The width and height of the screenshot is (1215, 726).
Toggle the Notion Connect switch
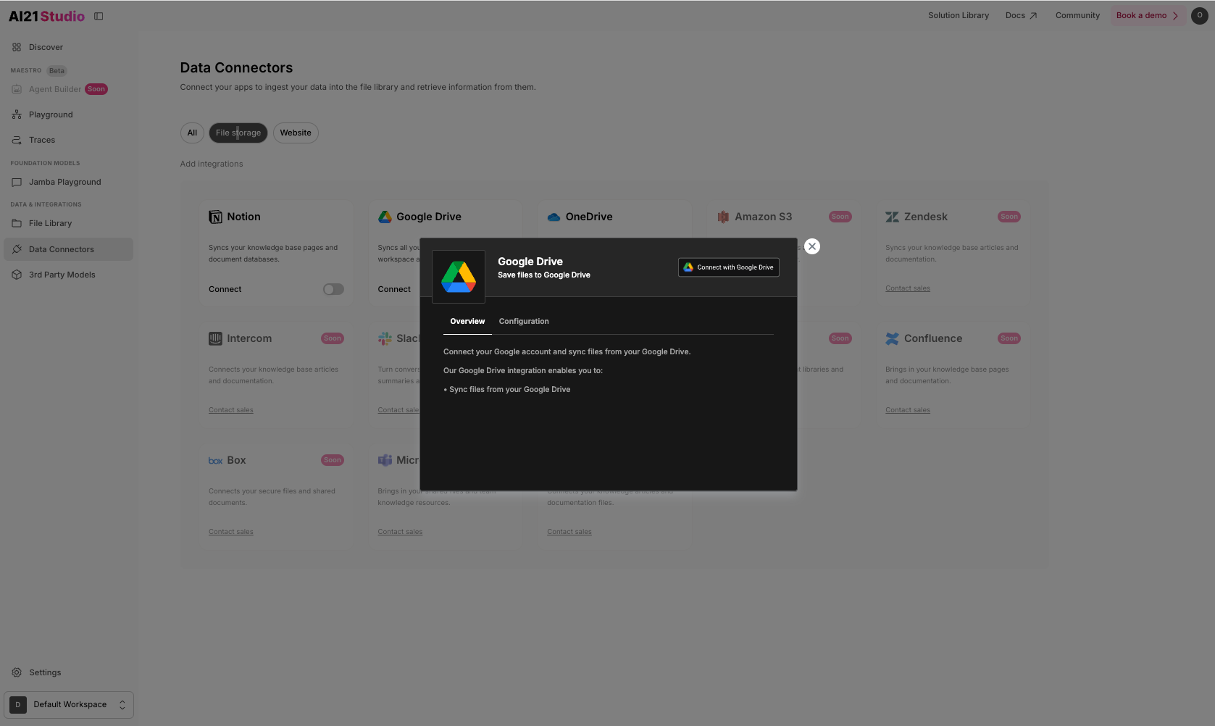point(333,288)
